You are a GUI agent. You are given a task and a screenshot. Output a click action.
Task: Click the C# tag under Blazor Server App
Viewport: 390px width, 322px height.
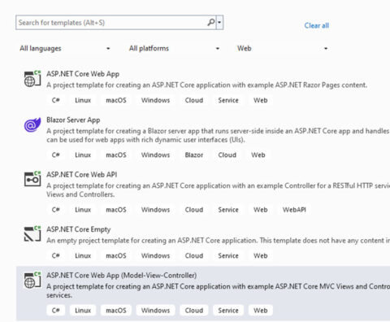point(55,155)
